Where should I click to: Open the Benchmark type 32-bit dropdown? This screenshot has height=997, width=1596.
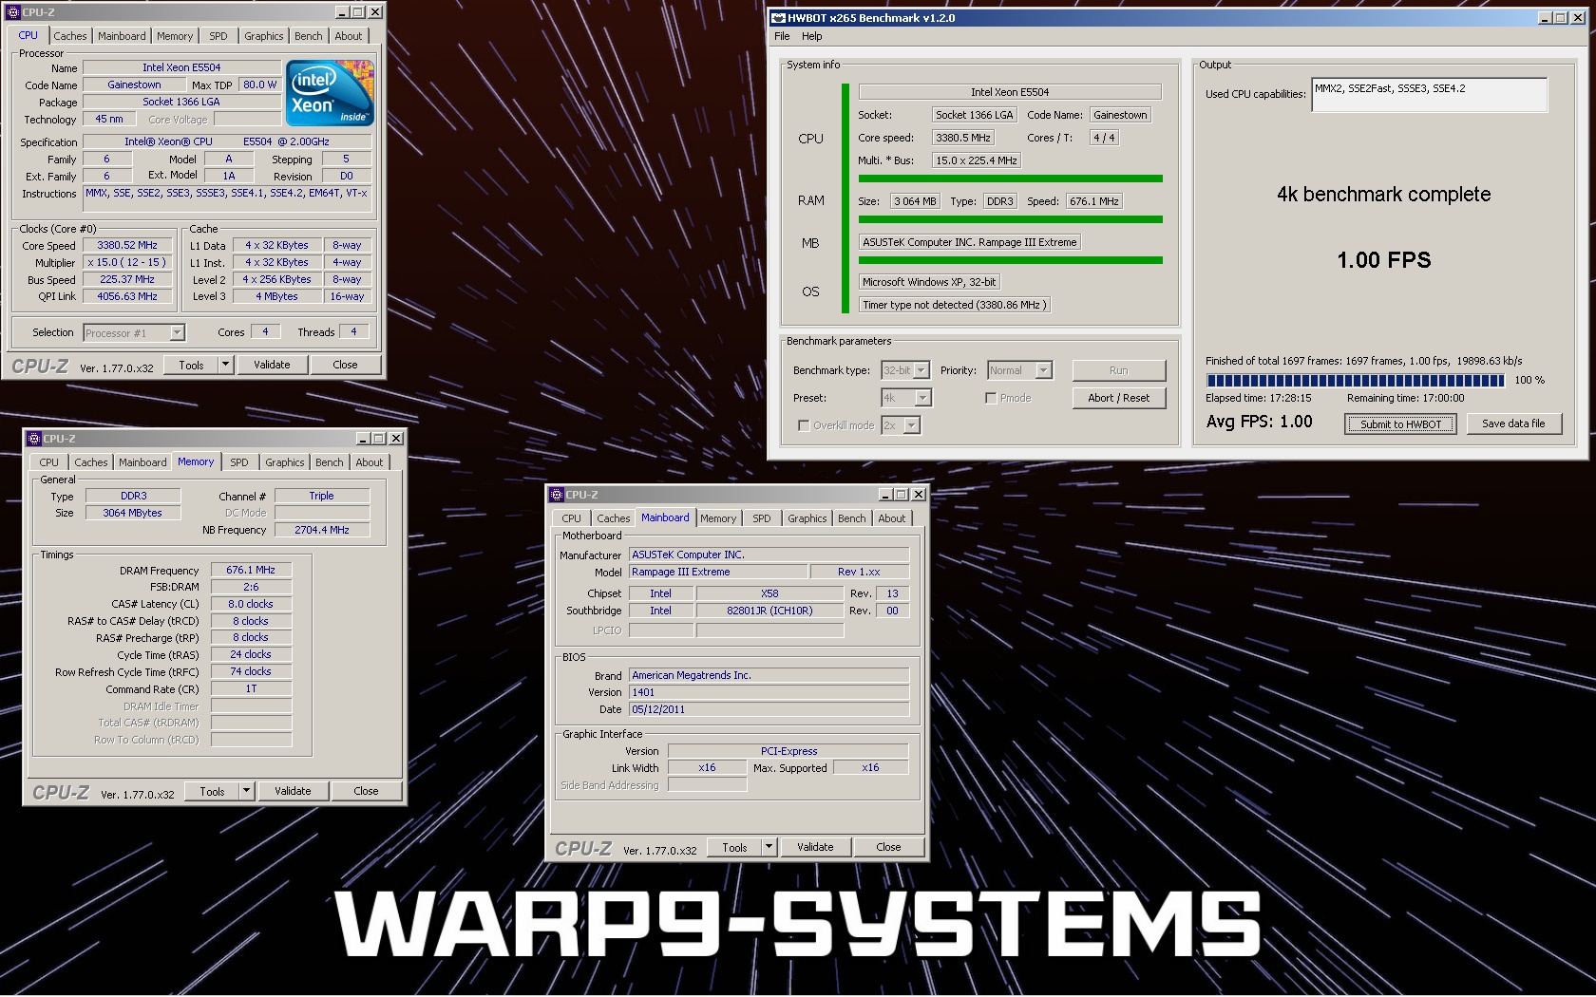(921, 370)
